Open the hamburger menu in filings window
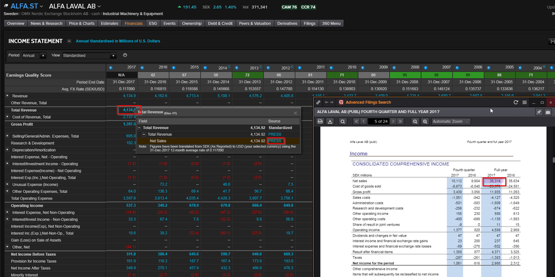The image size is (555, 277). [524, 102]
